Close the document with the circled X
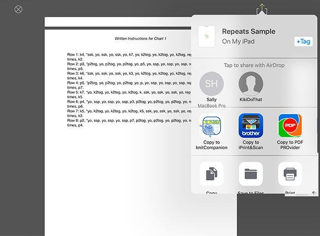Screen dimensions: 320x236 pyautogui.click(x=18, y=9)
